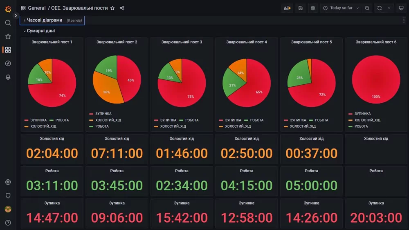Open panel title Зварювальний пост 5
The image size is (409, 230).
[x=311, y=42]
